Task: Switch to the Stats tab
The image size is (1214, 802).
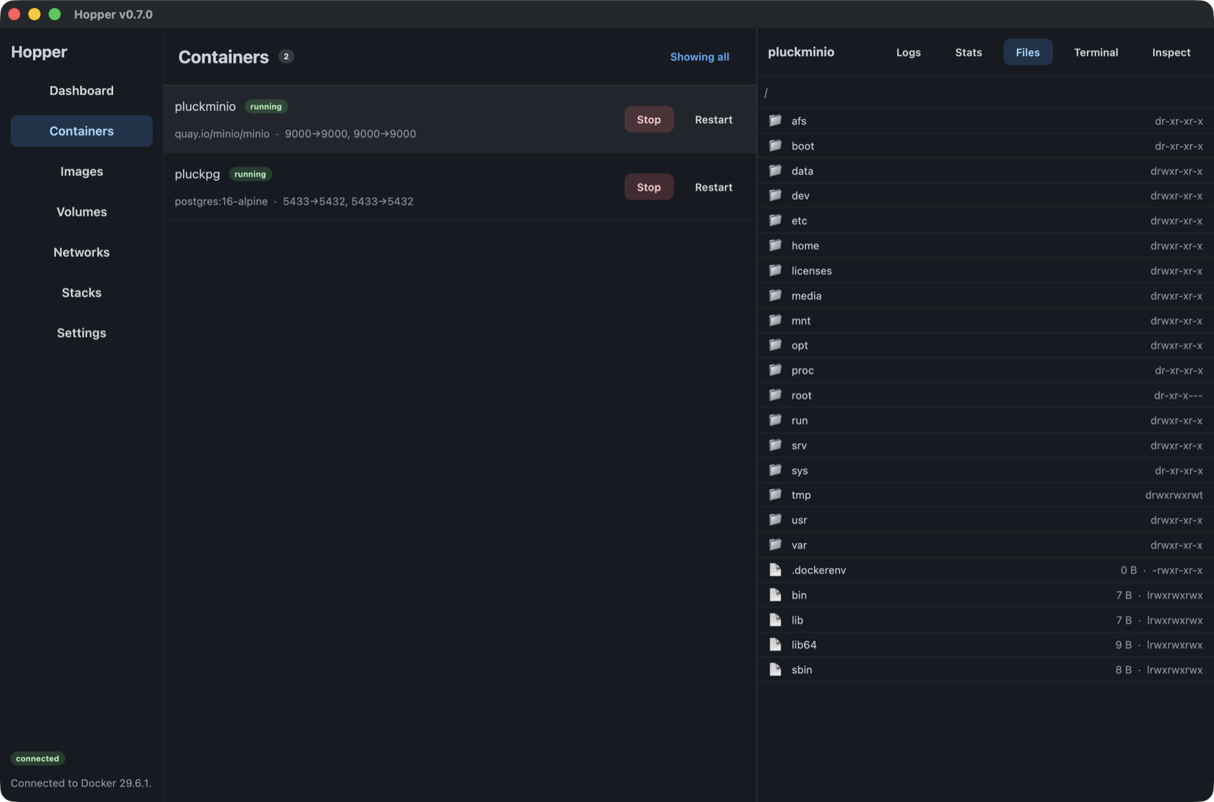Action: (x=968, y=52)
